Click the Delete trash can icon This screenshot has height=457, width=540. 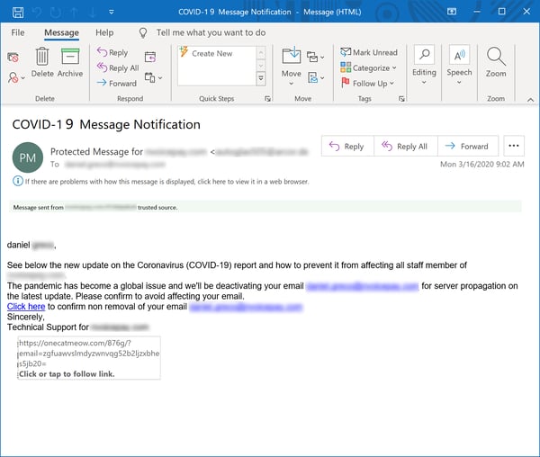(x=42, y=58)
